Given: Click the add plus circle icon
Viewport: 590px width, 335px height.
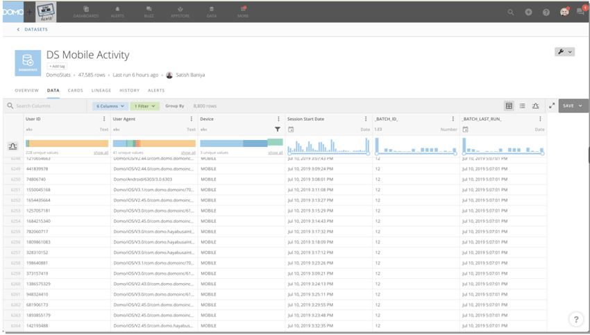Looking at the screenshot, I should coord(528,12).
